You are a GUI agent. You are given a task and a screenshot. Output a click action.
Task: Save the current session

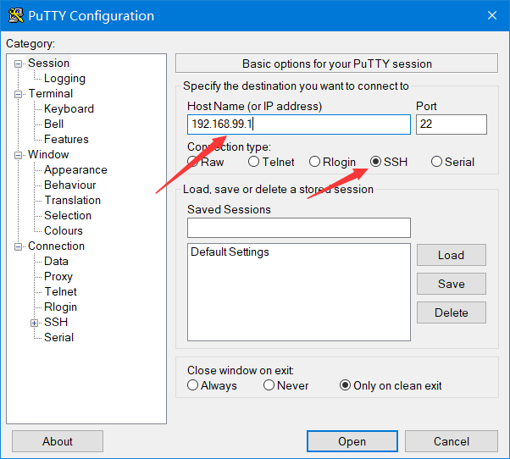pyautogui.click(x=452, y=284)
